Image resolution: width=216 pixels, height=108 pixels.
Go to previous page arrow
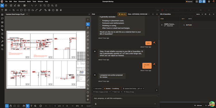(50, 106)
